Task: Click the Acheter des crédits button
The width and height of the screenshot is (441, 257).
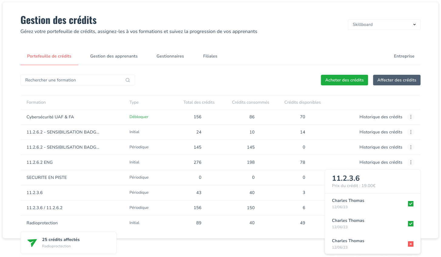Action: [344, 80]
